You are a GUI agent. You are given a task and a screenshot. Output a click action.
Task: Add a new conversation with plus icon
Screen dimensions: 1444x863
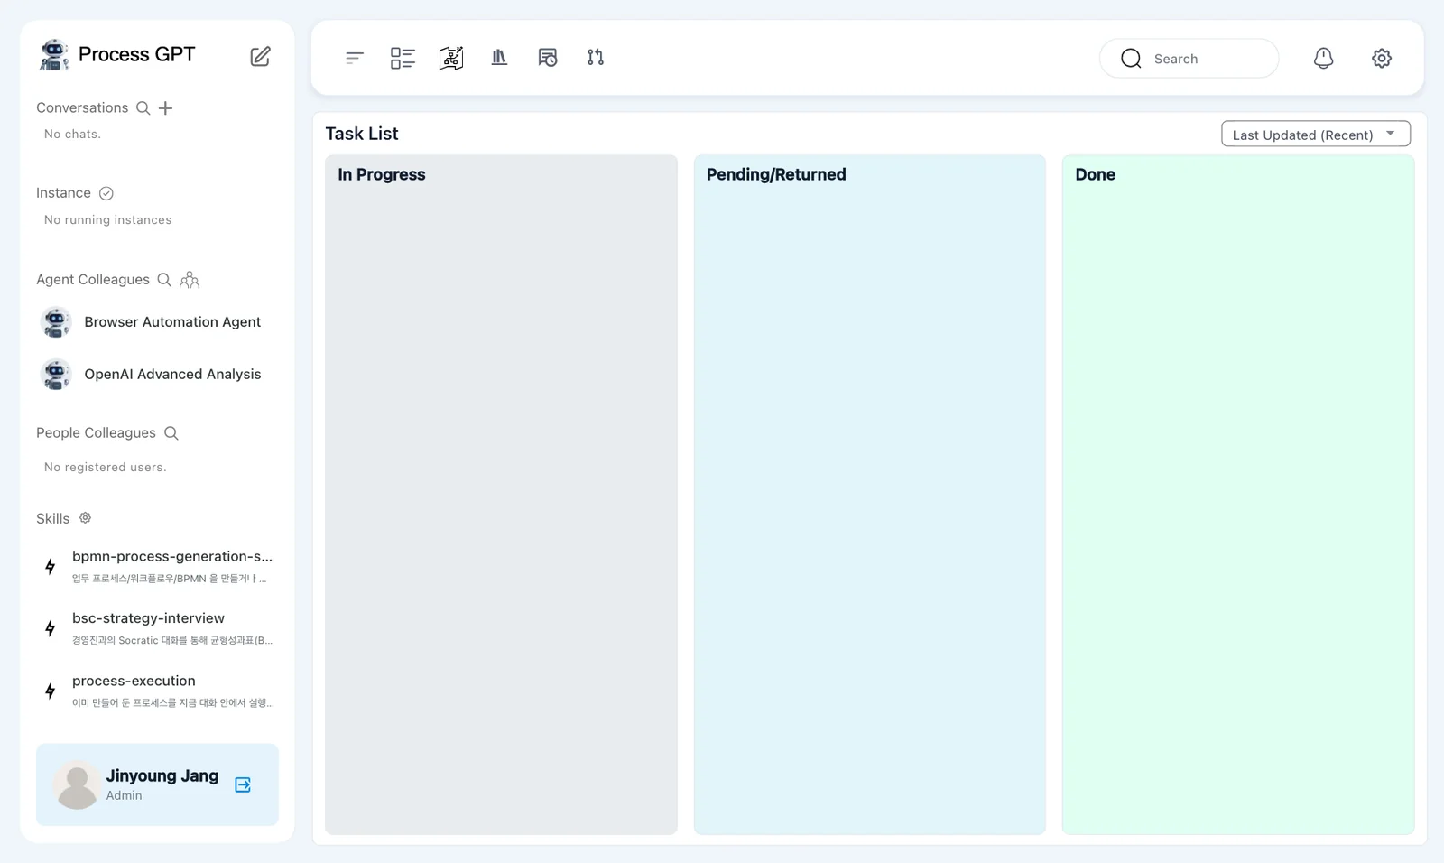(x=165, y=108)
